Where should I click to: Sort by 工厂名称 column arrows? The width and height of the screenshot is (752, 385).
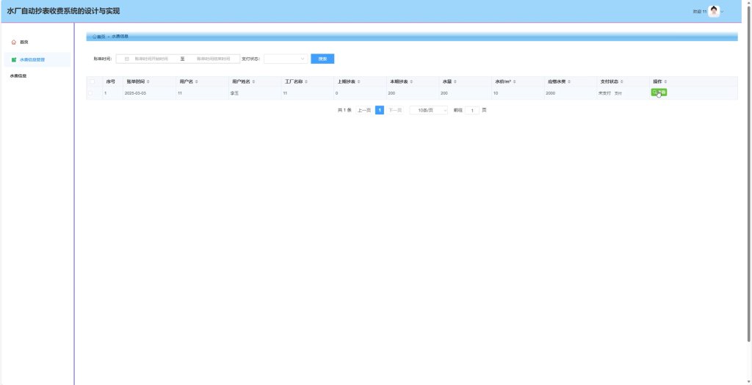[x=306, y=82]
